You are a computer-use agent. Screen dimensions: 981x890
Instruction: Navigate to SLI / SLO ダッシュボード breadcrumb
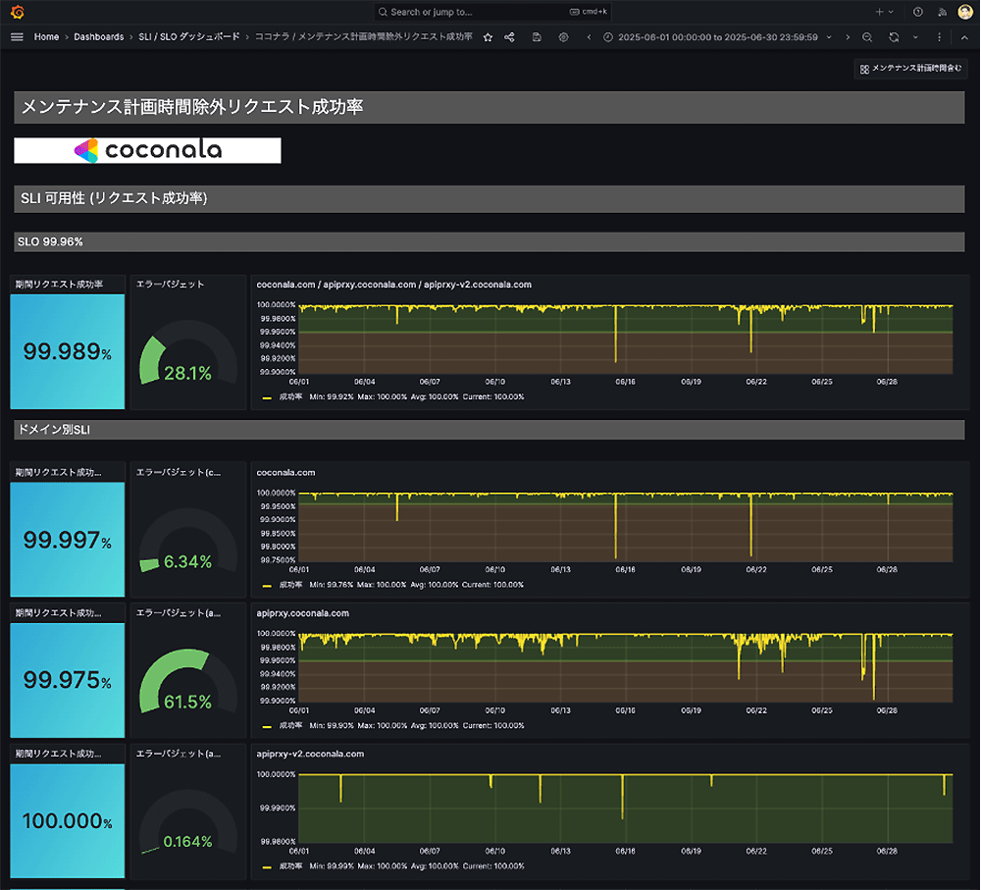(188, 37)
